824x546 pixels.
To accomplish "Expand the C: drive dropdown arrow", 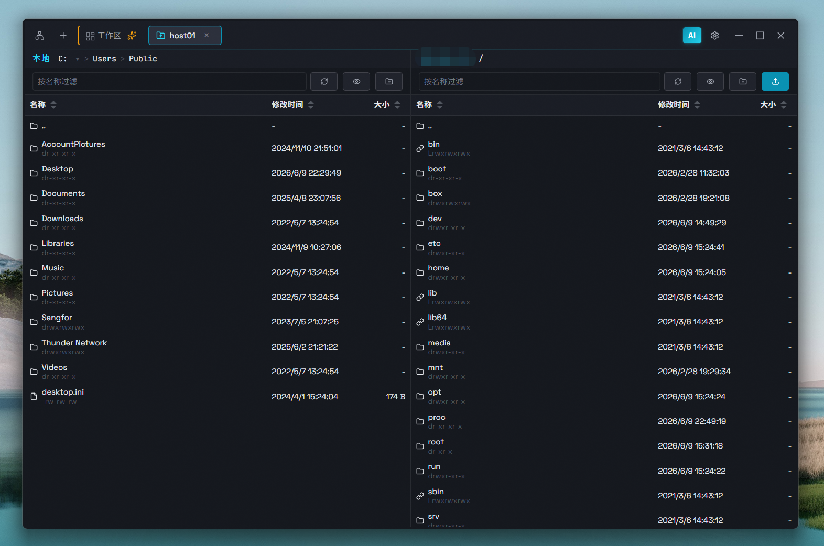I will click(x=78, y=59).
